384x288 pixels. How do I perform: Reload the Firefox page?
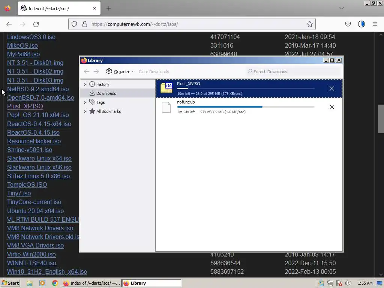click(36, 24)
